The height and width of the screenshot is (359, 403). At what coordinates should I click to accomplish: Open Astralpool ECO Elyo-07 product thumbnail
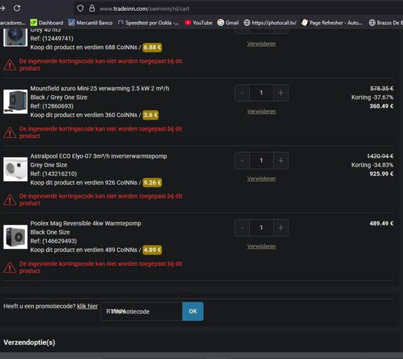pos(15,169)
